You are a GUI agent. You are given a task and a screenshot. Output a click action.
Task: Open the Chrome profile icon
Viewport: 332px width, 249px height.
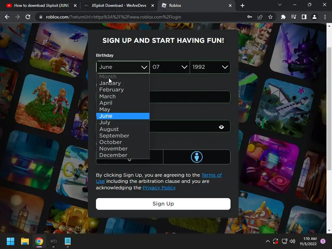click(314, 17)
